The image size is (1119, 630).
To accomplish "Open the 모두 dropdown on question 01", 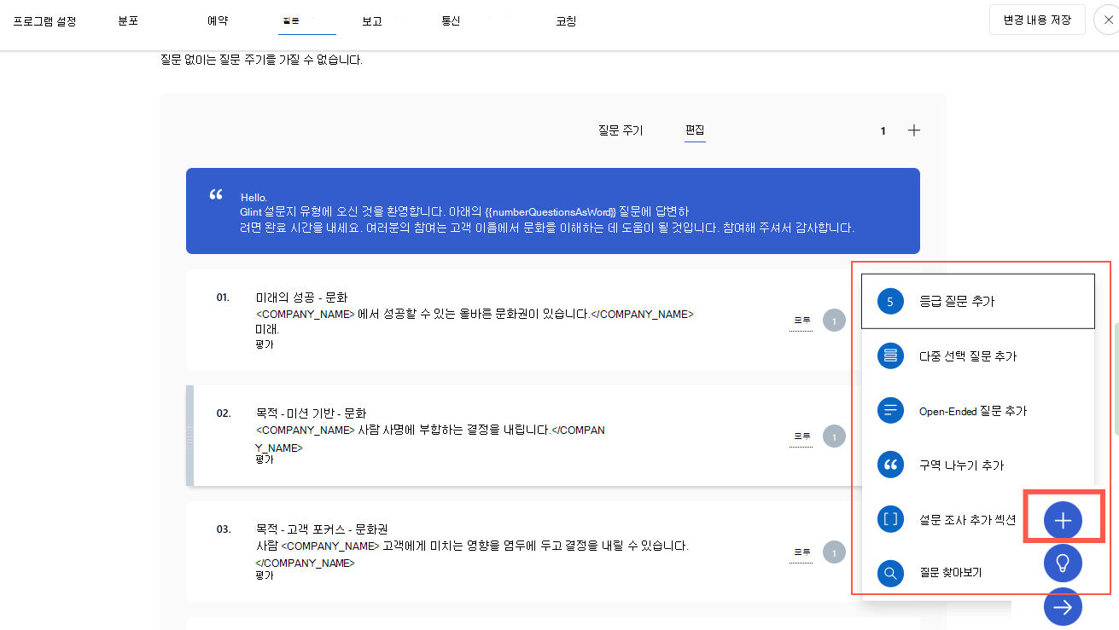I will pyautogui.click(x=801, y=321).
